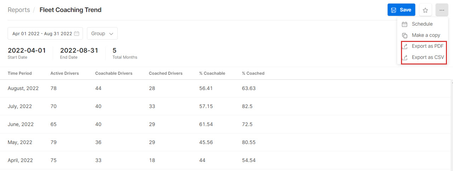Screen dimensions: 453x171
Task: Click the Group dropdown chevron arrow
Action: 111,34
